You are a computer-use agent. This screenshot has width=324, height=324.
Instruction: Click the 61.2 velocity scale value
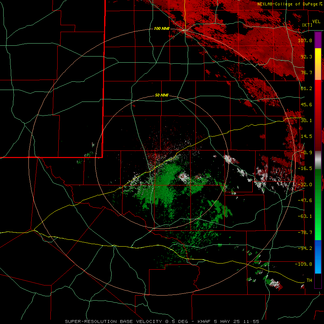[306, 89]
